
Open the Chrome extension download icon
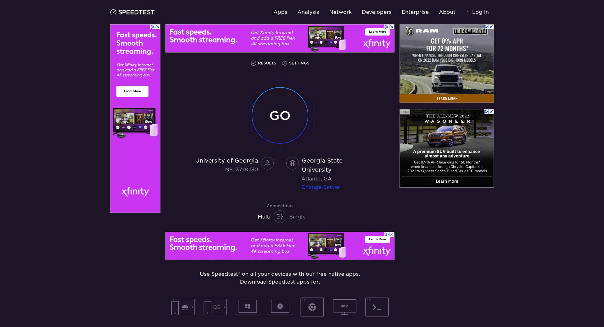tap(312, 307)
